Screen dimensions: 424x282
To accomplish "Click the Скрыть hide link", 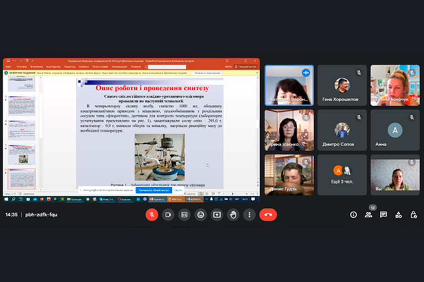I will coord(178,190).
